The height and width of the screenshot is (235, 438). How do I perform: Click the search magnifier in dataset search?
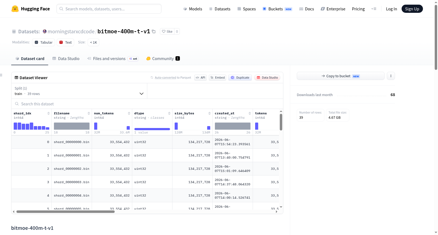tap(17, 104)
